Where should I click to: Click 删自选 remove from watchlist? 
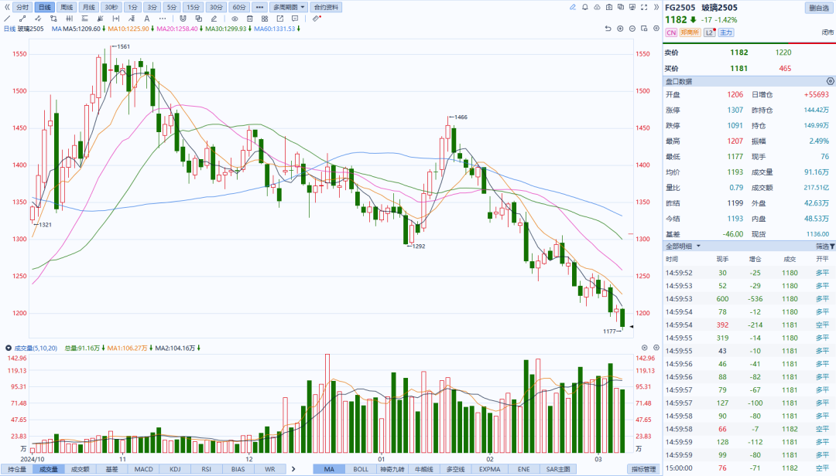coord(819,8)
